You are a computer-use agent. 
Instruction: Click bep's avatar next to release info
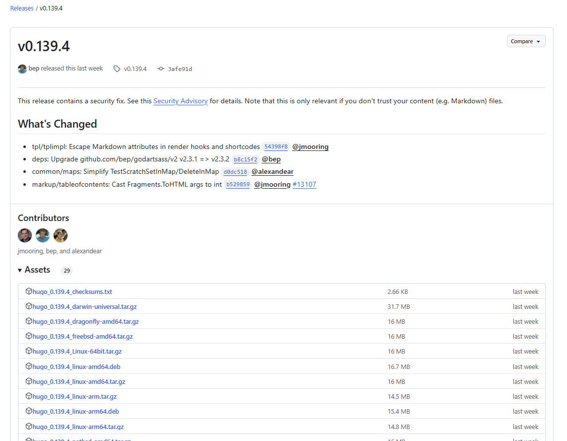click(x=22, y=69)
